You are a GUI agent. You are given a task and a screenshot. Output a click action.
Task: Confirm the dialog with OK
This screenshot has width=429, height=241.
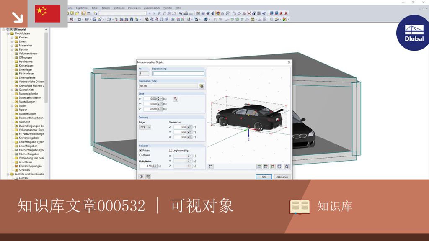coord(264,177)
